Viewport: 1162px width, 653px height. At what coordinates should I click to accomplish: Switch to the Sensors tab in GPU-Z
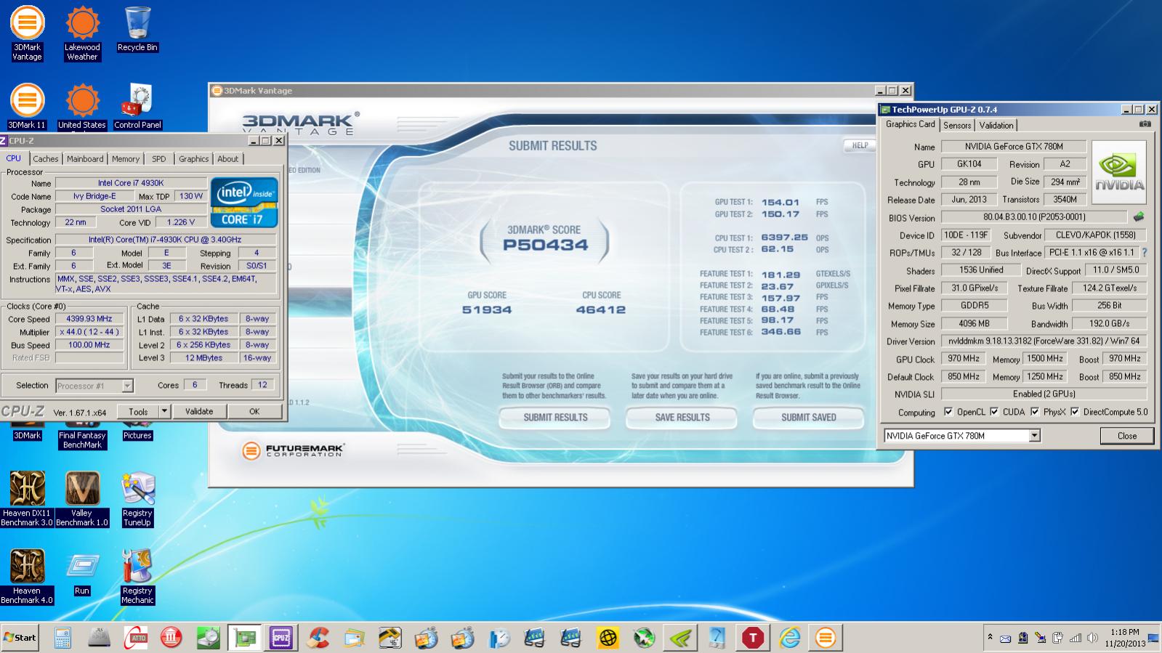pyautogui.click(x=957, y=126)
